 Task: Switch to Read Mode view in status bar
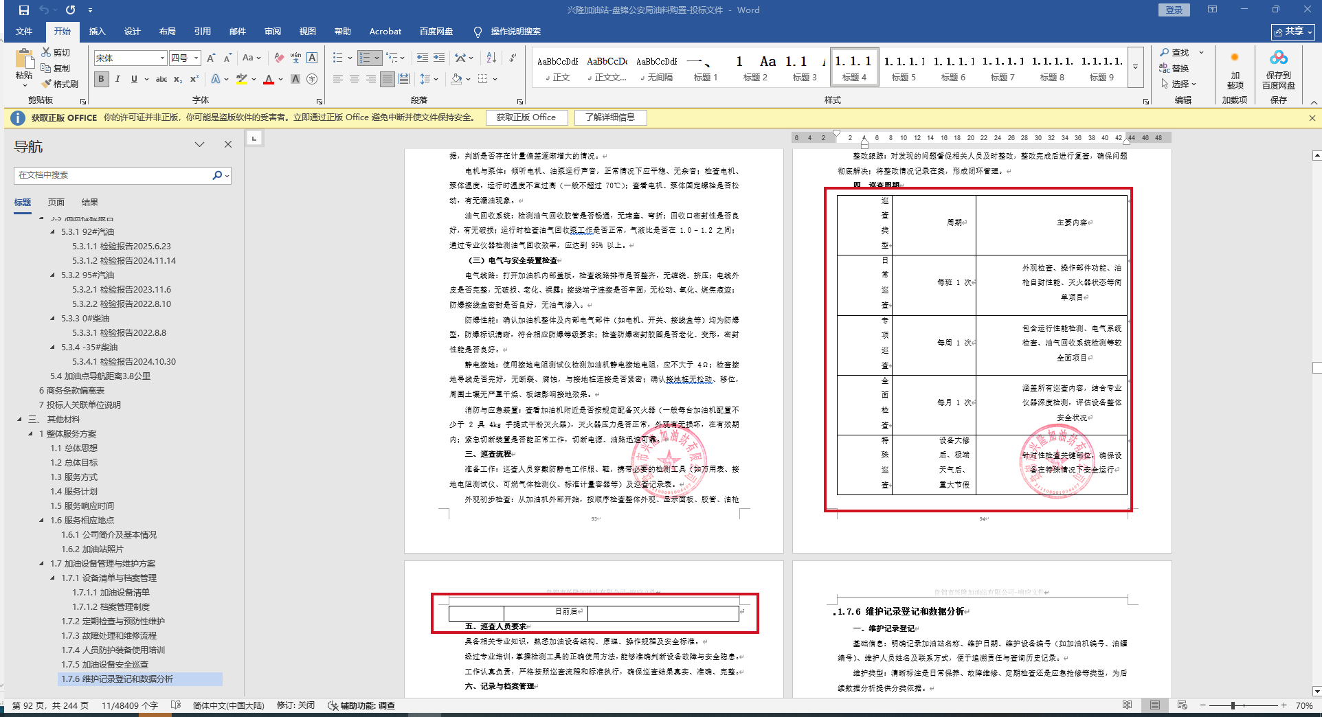click(1127, 705)
